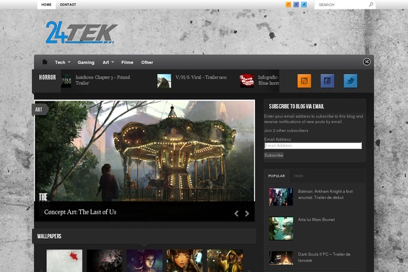Select the CONTACT top menu item
Viewport: 408px width, 272px height.
click(68, 5)
